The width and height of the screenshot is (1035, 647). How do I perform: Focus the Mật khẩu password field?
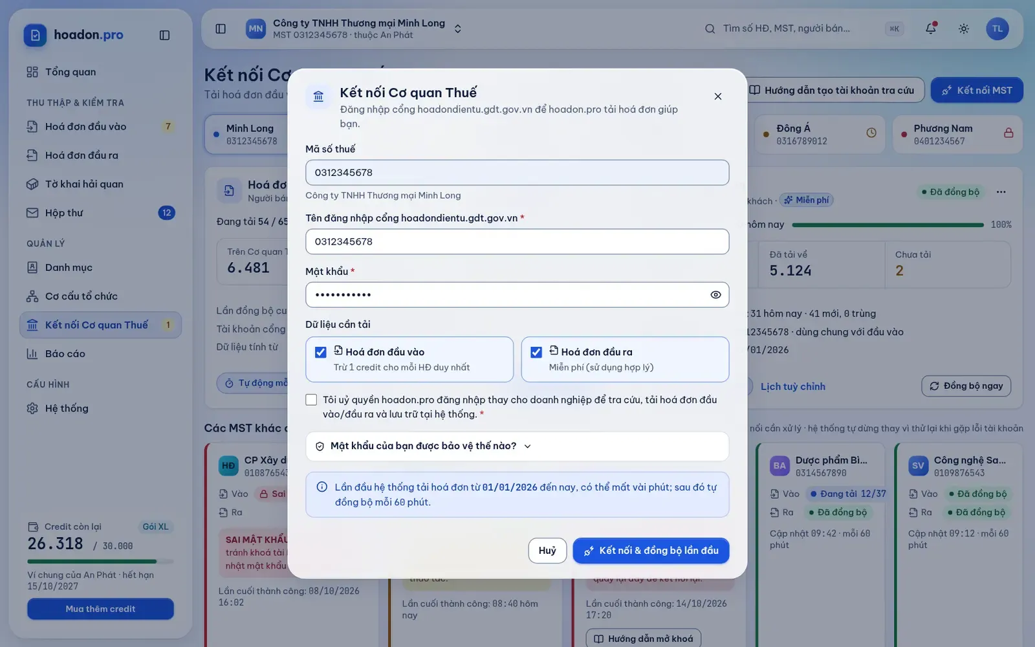pos(517,294)
